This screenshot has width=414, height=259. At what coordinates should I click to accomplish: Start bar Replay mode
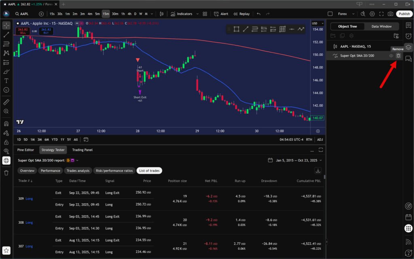click(x=241, y=14)
